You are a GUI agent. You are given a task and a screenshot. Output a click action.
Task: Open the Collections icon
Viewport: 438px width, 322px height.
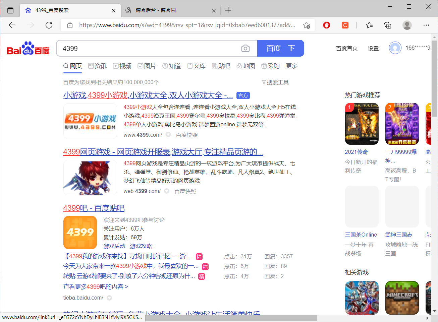click(x=388, y=25)
